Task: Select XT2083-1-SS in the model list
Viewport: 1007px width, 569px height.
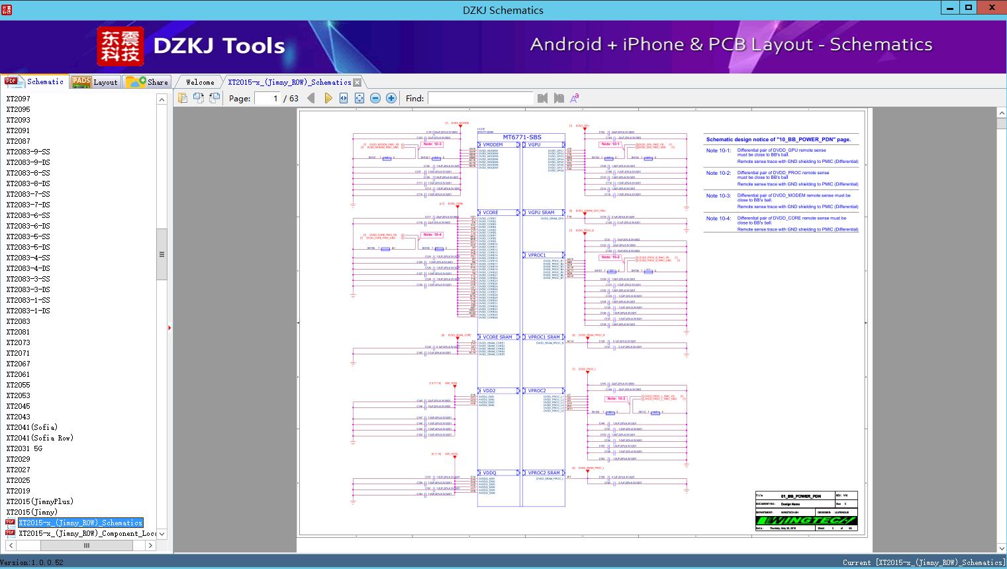Action: tap(28, 300)
